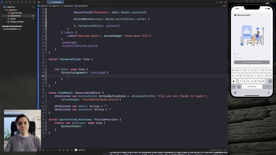Tap the 123 key on simulator keyboard
Screen dimensions: 276x155
click(234, 87)
